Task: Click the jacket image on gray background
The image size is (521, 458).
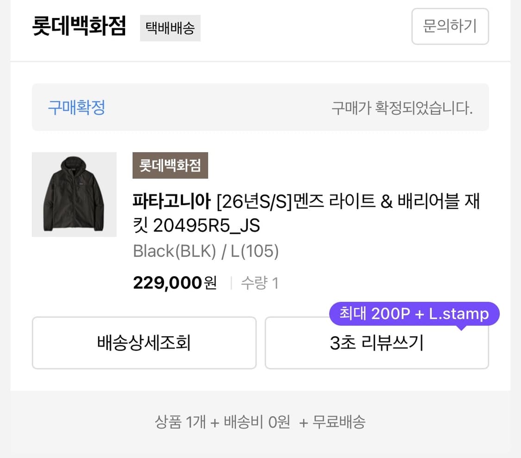Action: 74,194
